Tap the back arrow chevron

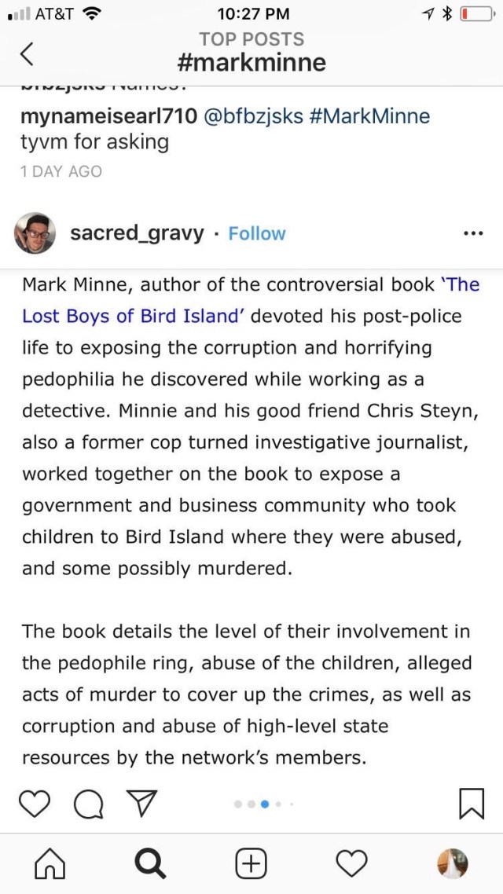point(27,53)
